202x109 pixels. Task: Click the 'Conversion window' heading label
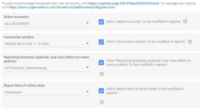[x=19, y=37]
